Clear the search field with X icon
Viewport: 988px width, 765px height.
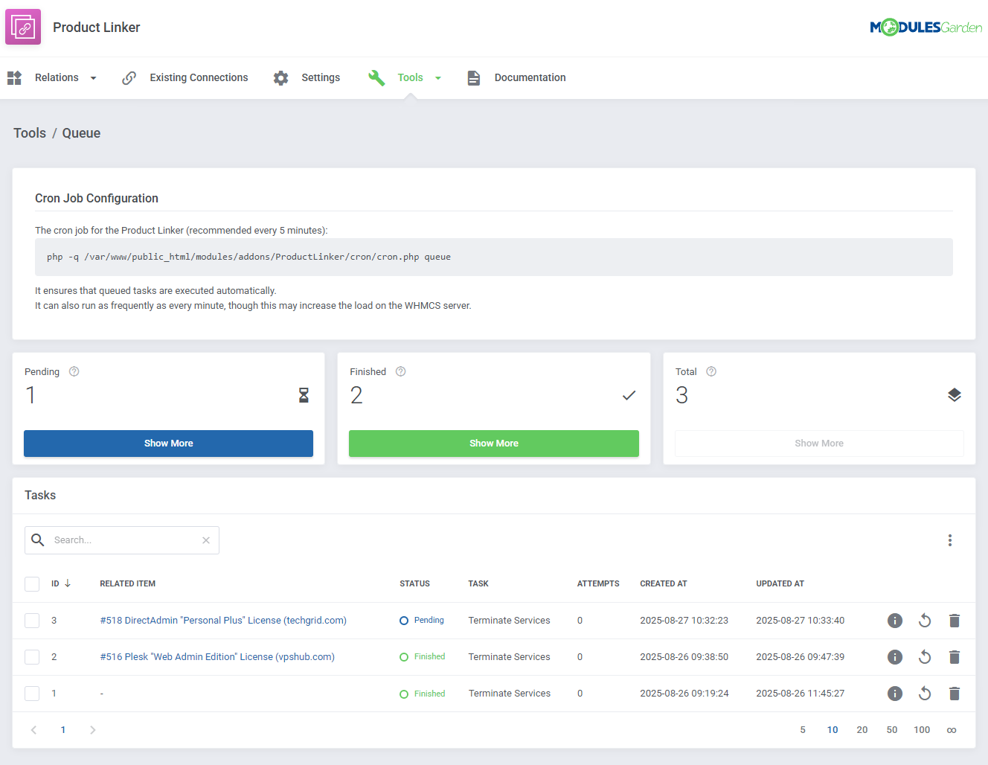[x=206, y=540]
